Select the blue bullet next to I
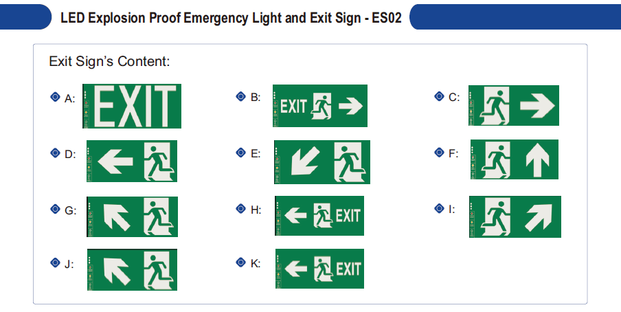621x312 pixels. click(439, 208)
